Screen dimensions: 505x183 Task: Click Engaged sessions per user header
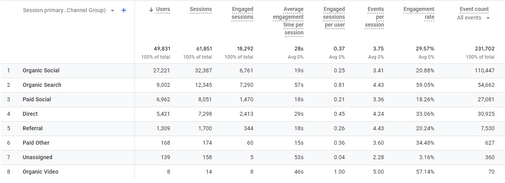pos(334,17)
